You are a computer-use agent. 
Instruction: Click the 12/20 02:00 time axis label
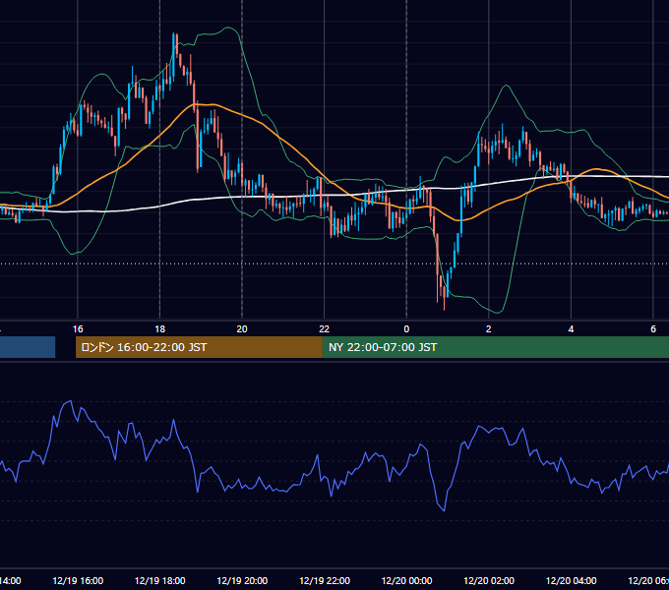tap(489, 580)
